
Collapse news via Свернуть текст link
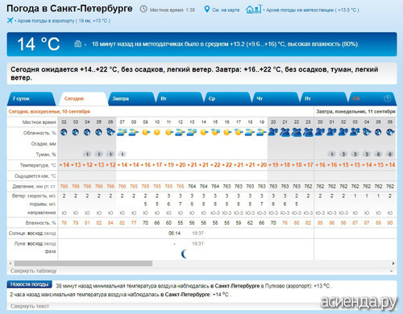pos(30,306)
